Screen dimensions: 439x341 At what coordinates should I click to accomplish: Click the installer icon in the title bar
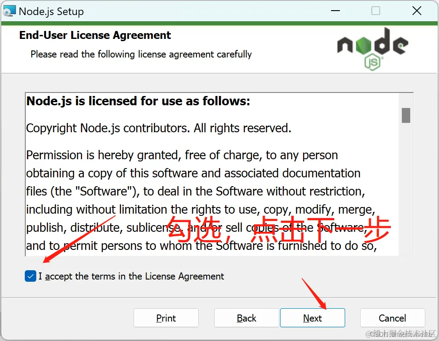pos(9,11)
